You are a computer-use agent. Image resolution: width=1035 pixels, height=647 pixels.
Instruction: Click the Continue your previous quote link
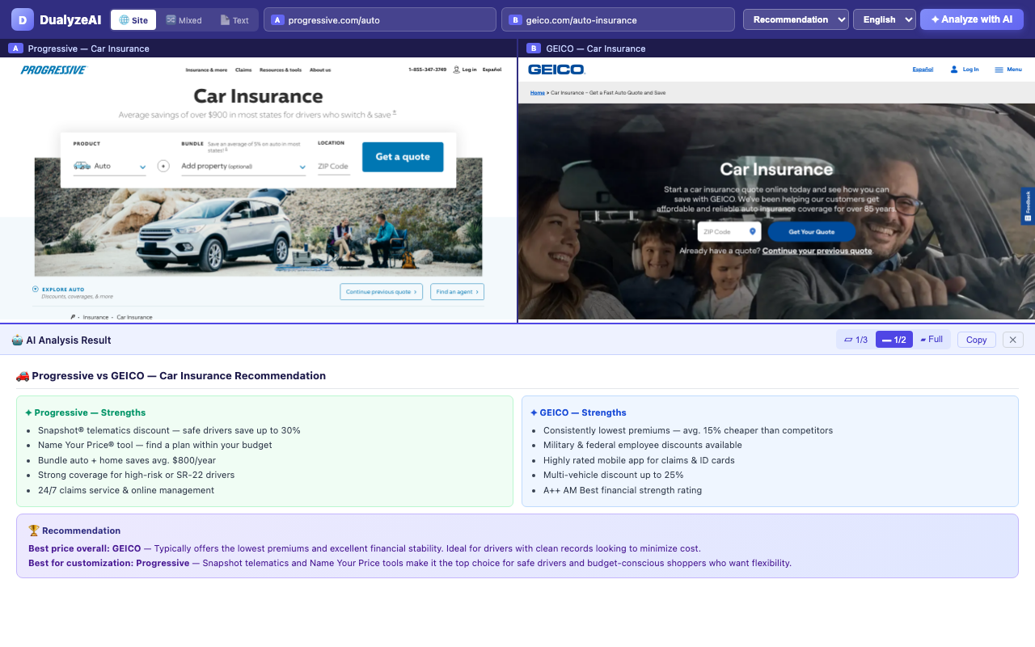coord(817,251)
